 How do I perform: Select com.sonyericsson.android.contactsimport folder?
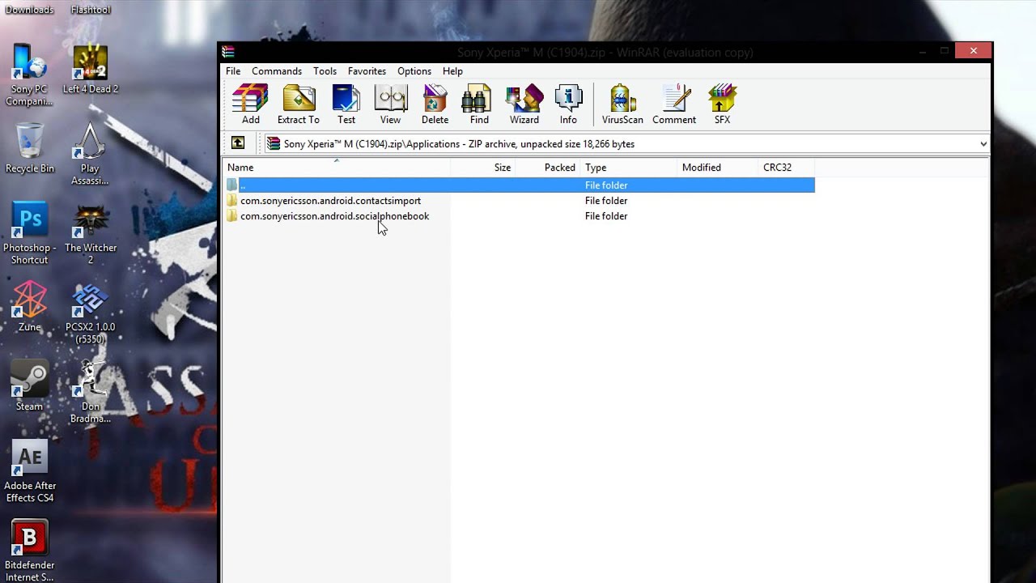(330, 201)
